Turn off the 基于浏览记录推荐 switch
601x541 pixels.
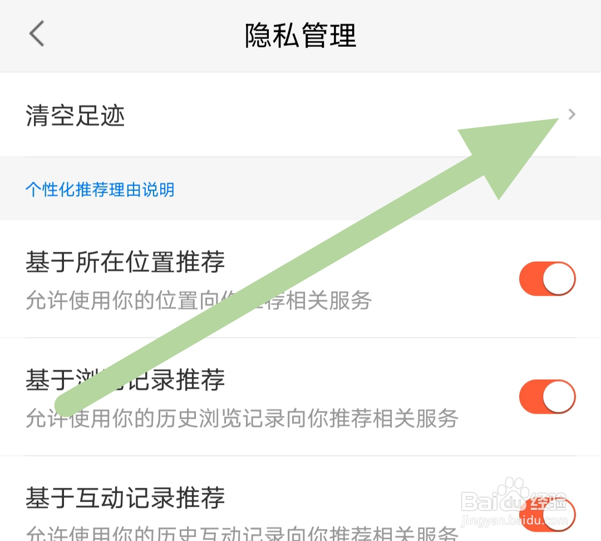(x=548, y=397)
